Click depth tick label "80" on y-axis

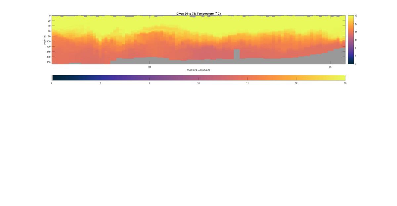[x=49, y=36]
